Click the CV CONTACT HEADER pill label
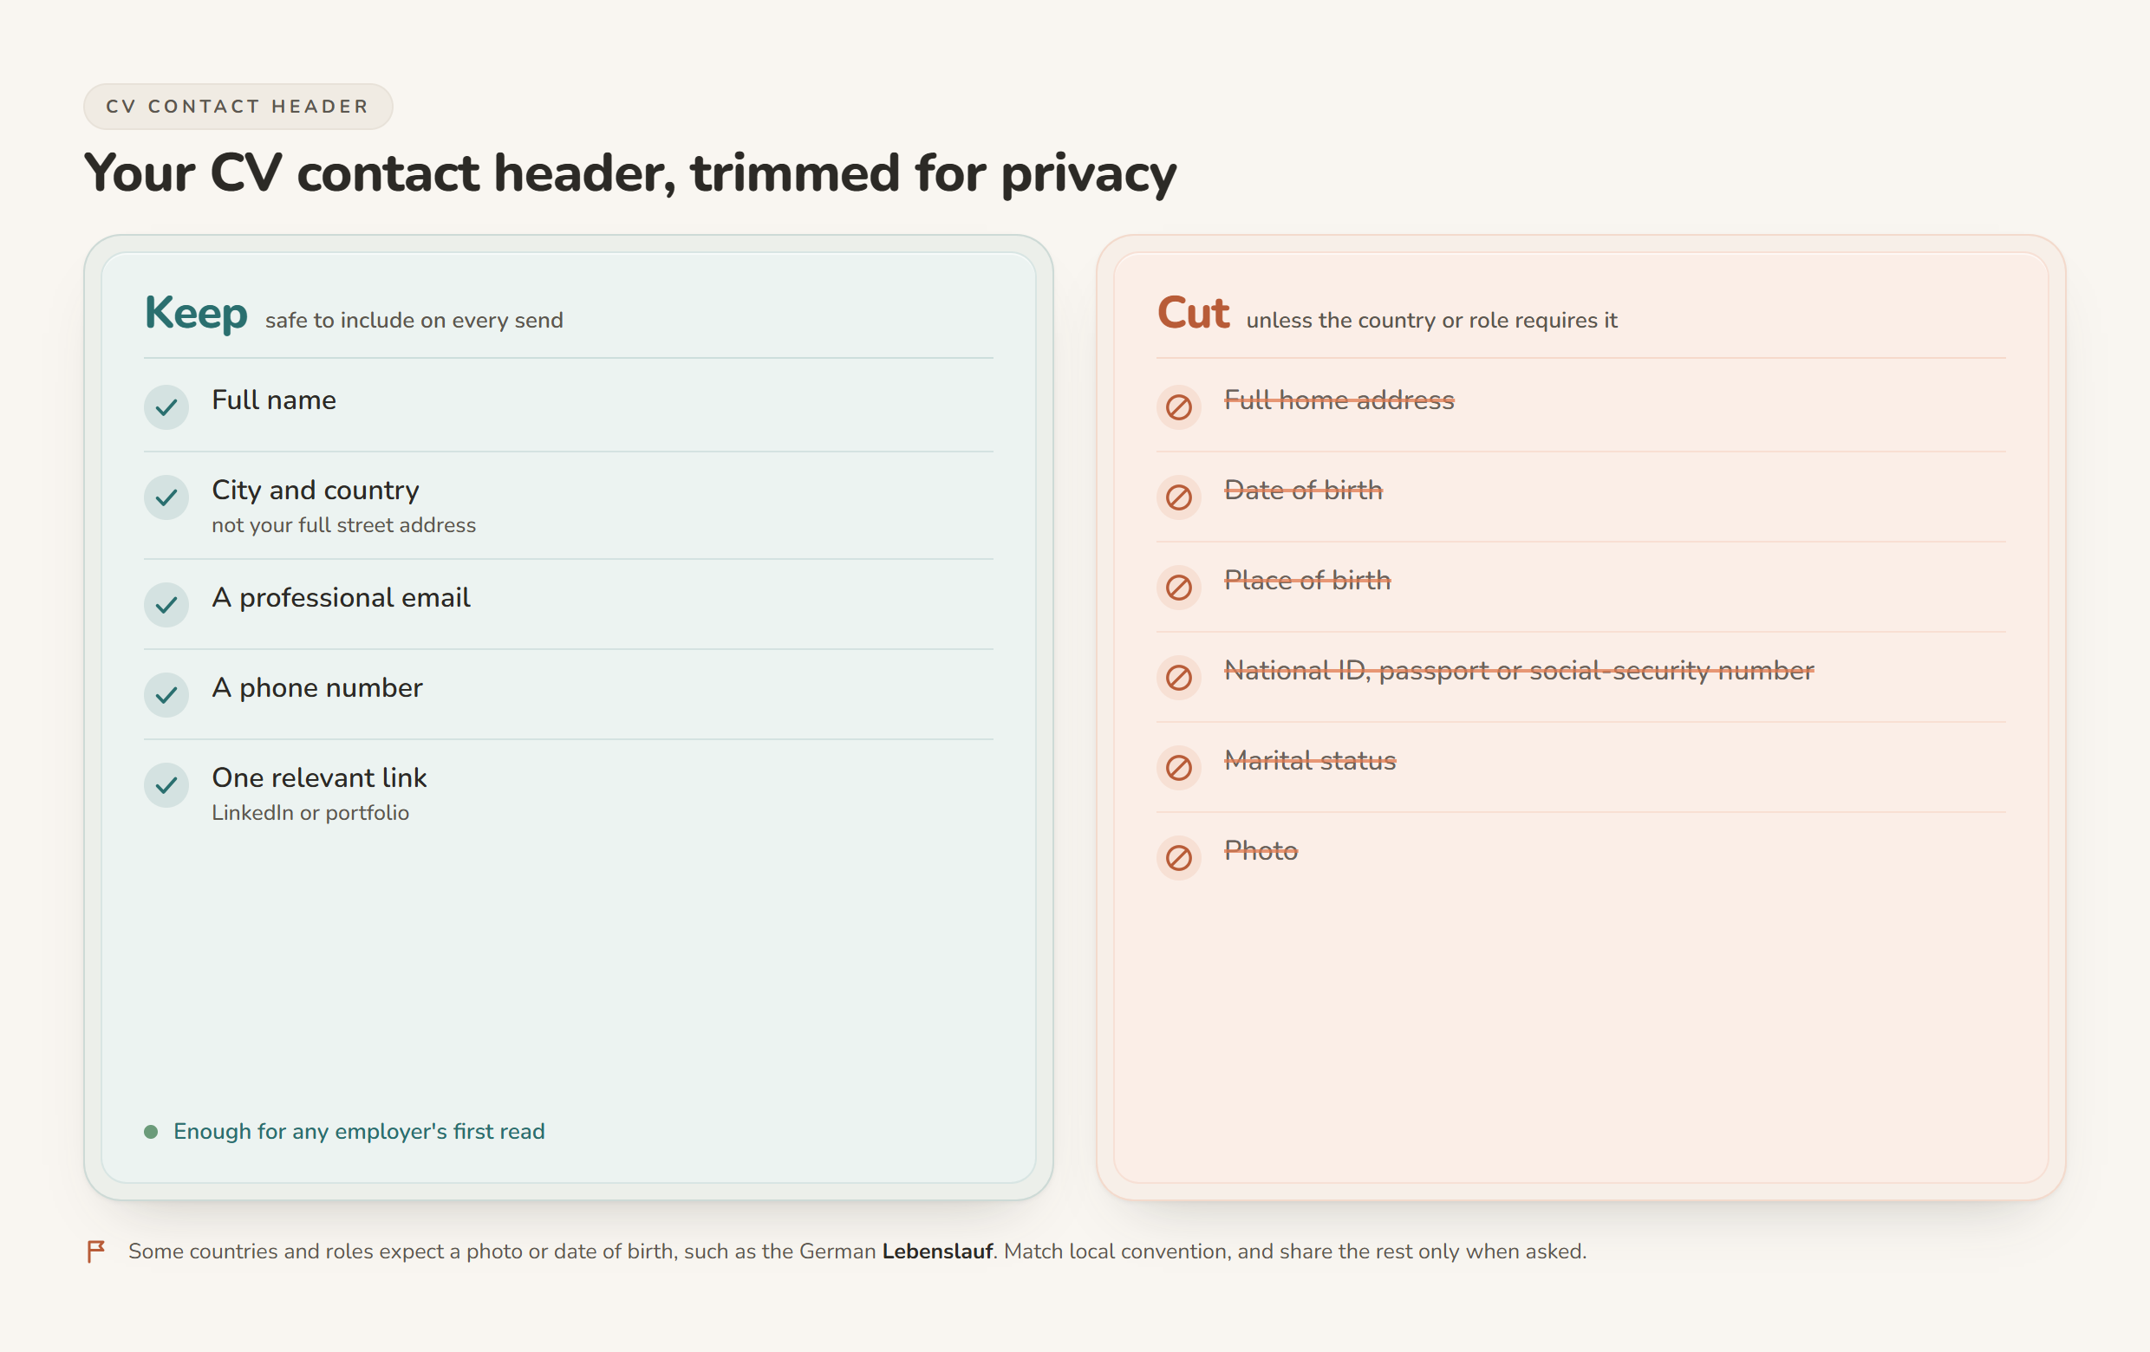 pyautogui.click(x=238, y=107)
